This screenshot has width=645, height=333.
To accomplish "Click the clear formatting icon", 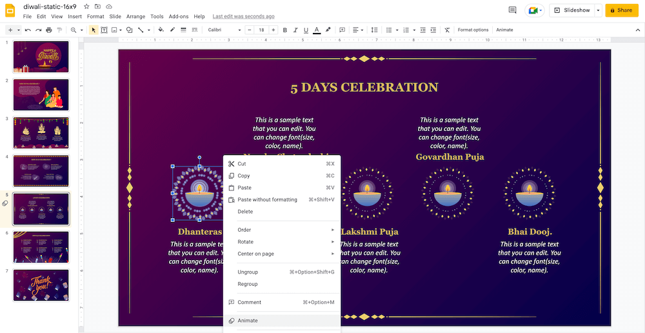I will (447, 30).
